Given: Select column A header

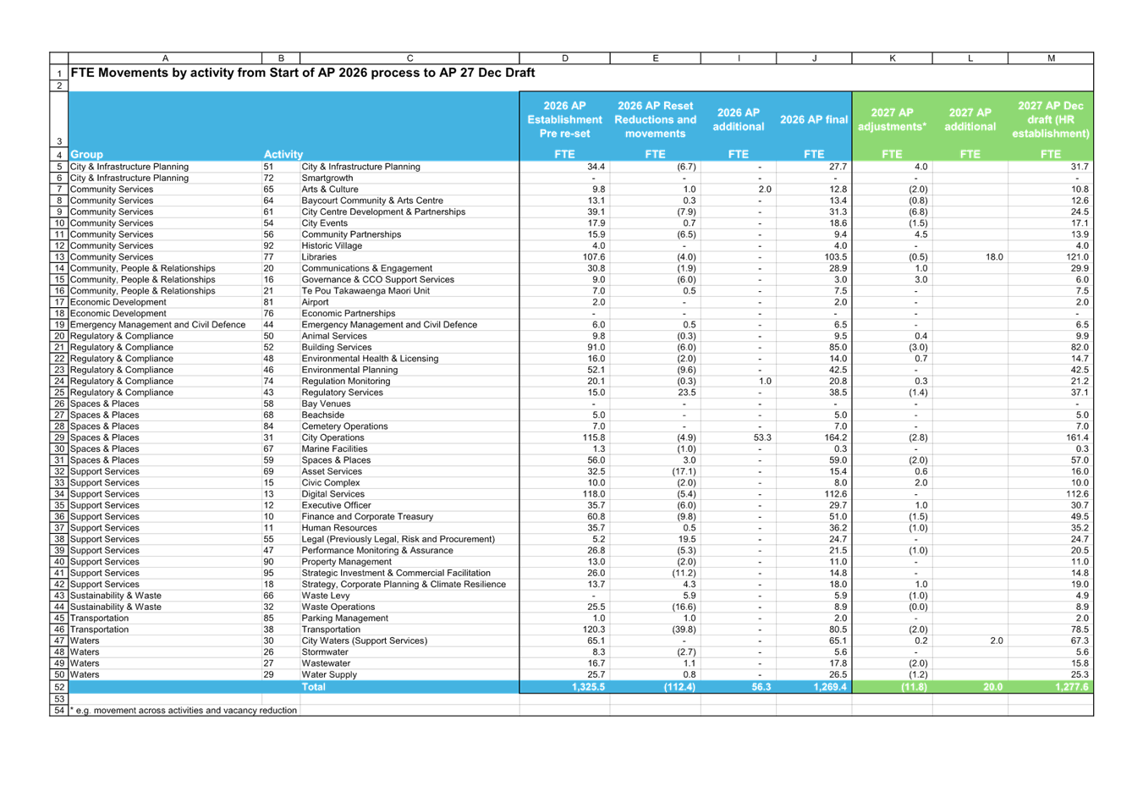Looking at the screenshot, I should point(165,58).
